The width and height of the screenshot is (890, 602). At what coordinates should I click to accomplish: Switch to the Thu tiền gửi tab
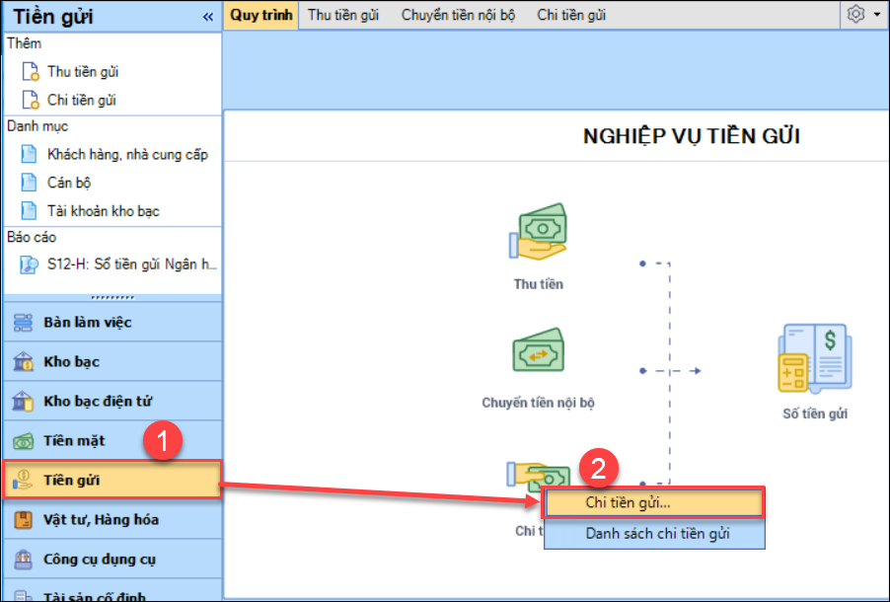coord(343,15)
